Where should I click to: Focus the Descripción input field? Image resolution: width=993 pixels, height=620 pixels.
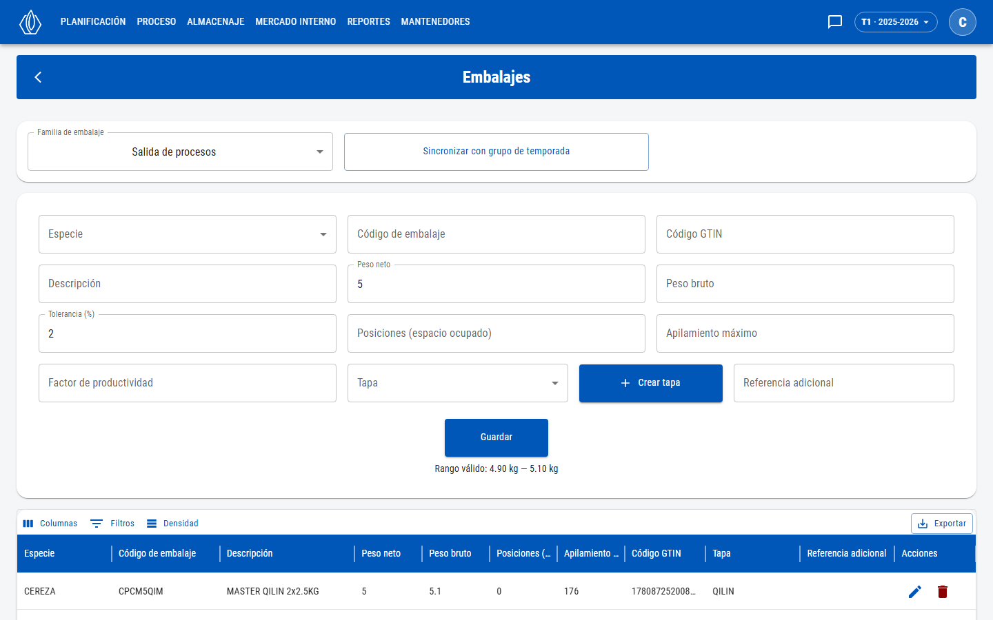(x=188, y=284)
